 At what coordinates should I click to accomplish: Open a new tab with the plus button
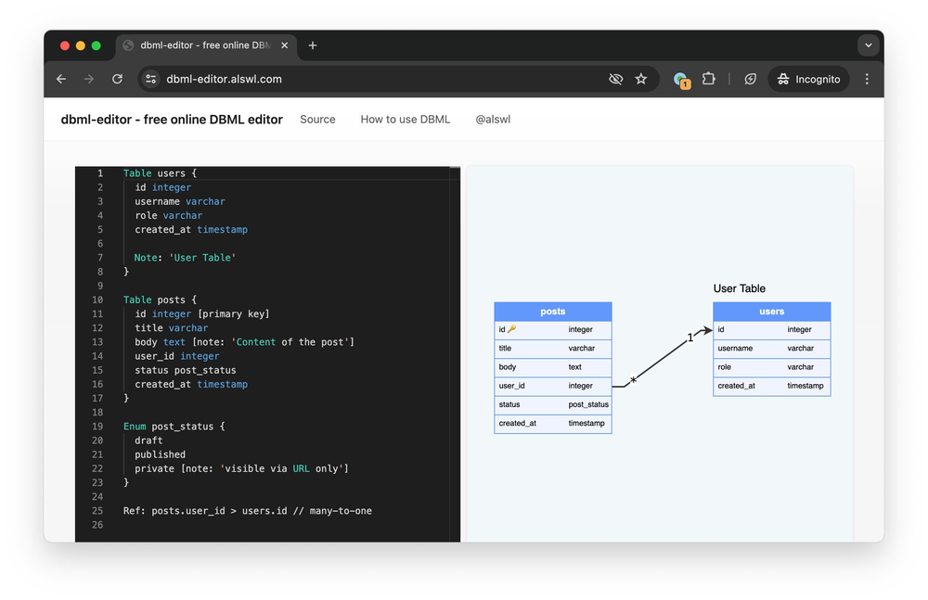click(314, 45)
